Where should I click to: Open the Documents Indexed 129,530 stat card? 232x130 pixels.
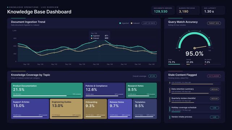pos(163,10)
